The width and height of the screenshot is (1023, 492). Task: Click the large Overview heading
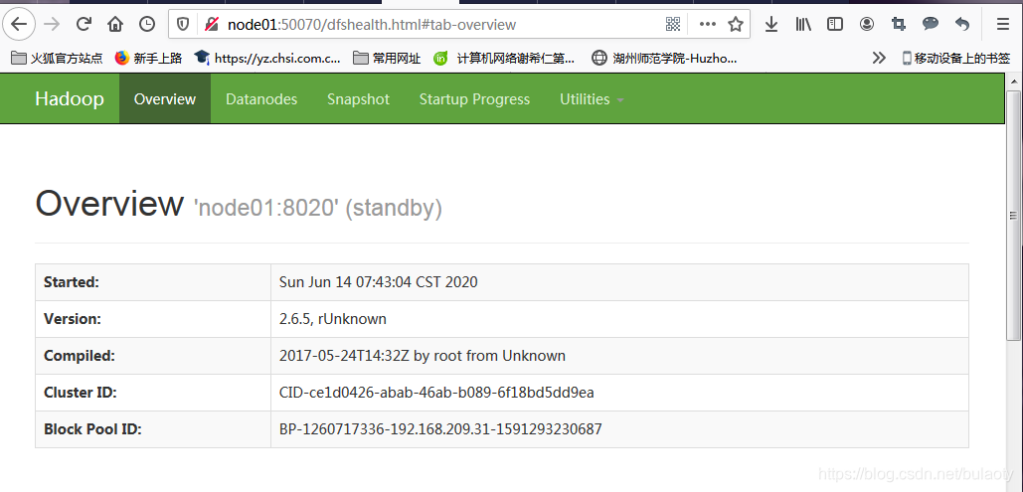pos(109,203)
